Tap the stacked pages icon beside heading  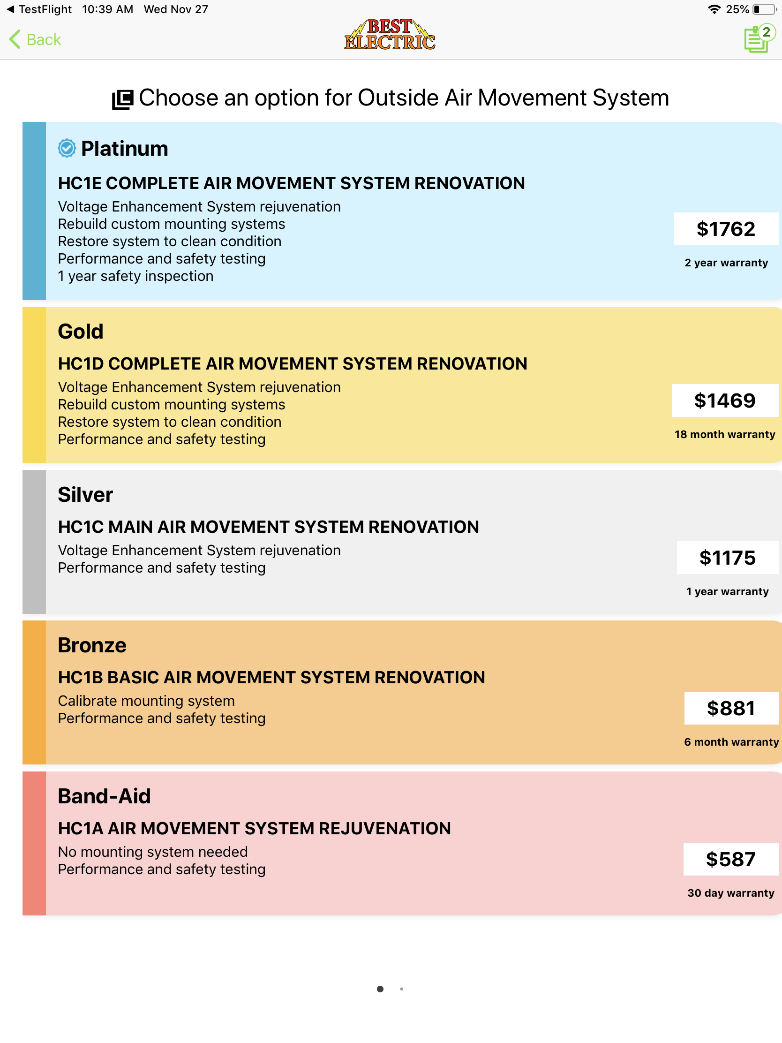122,99
